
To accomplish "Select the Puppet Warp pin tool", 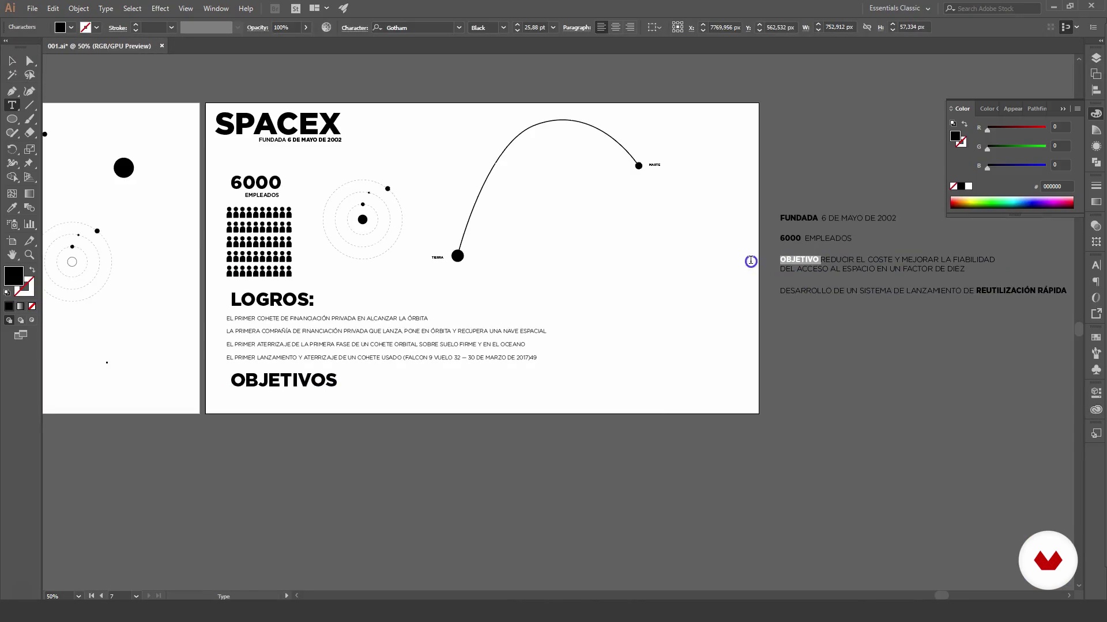I will pos(29,164).
